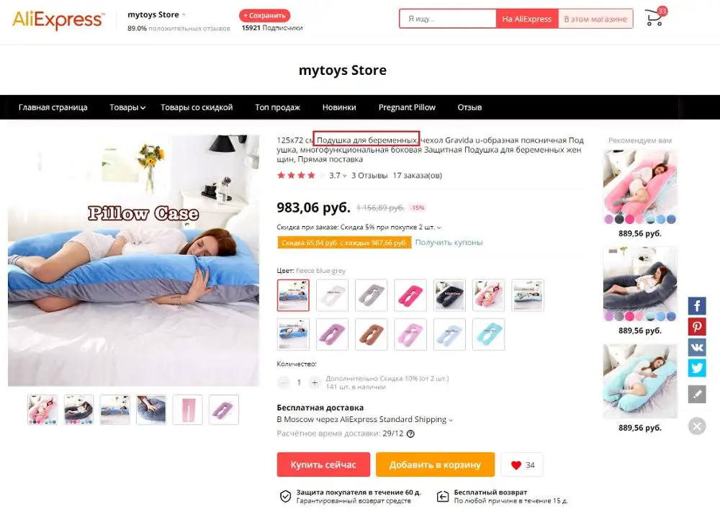Increase quantity with plus button
720x512 pixels.
[x=315, y=382]
